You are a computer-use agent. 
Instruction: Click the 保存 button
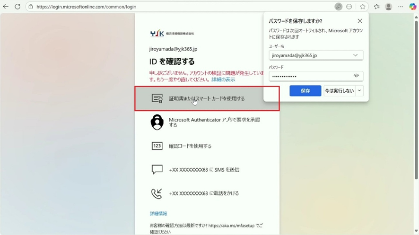305,91
